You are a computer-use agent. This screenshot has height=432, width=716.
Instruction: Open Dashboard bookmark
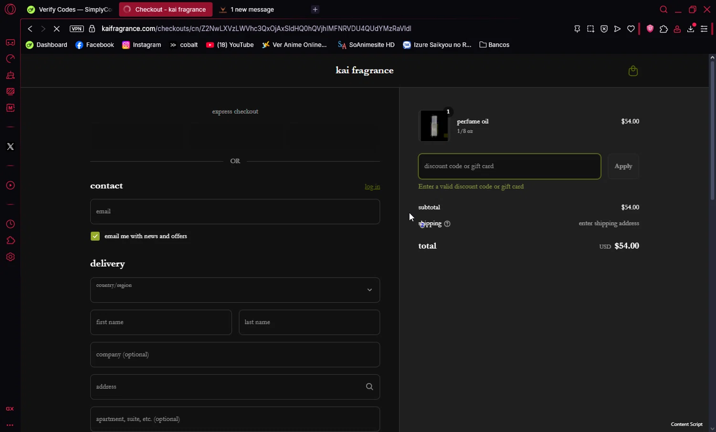pyautogui.click(x=47, y=45)
